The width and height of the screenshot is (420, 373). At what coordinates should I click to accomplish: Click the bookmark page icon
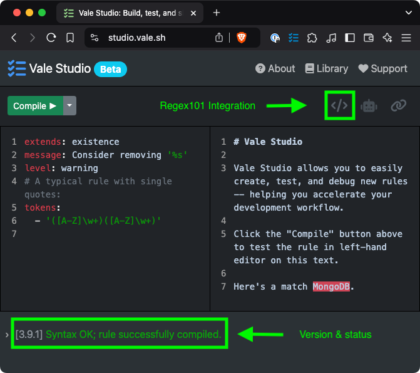click(70, 38)
